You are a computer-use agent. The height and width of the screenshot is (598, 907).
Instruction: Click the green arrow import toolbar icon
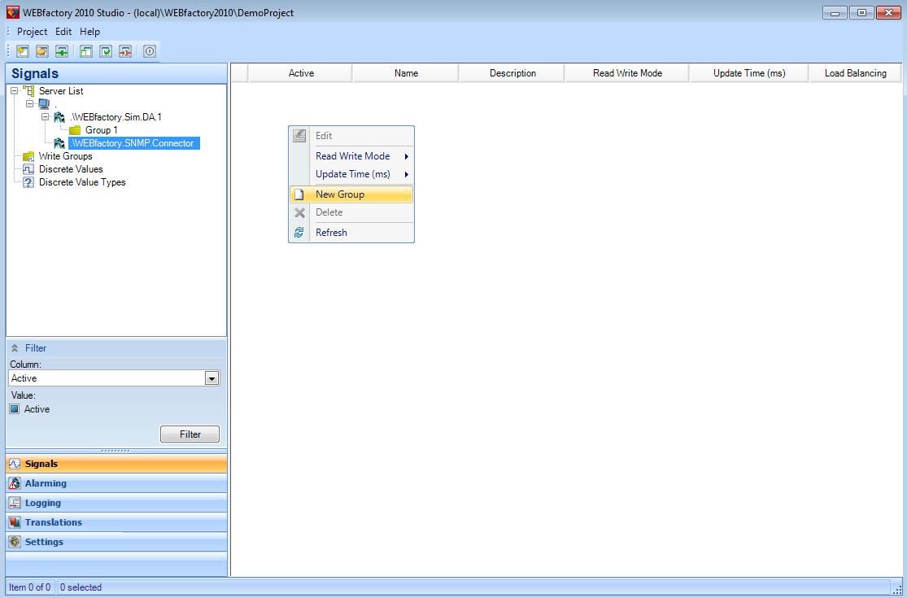62,51
